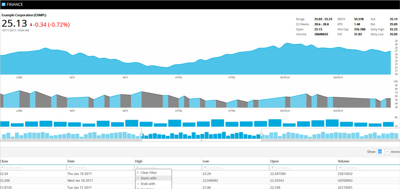Expand the Show records dropdown arrow

tap(387, 152)
